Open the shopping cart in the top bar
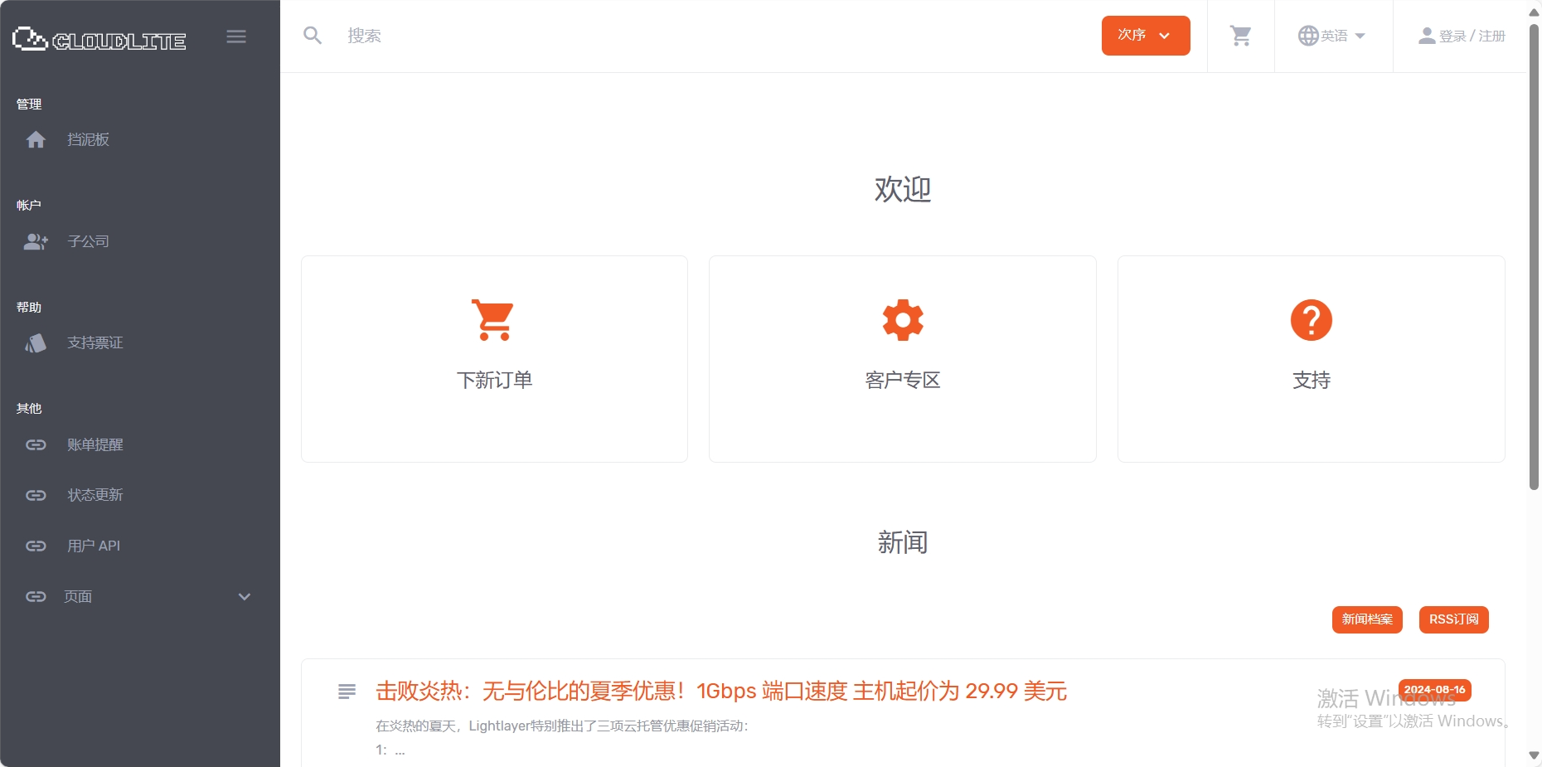Viewport: 1542px width, 767px height. click(x=1240, y=35)
